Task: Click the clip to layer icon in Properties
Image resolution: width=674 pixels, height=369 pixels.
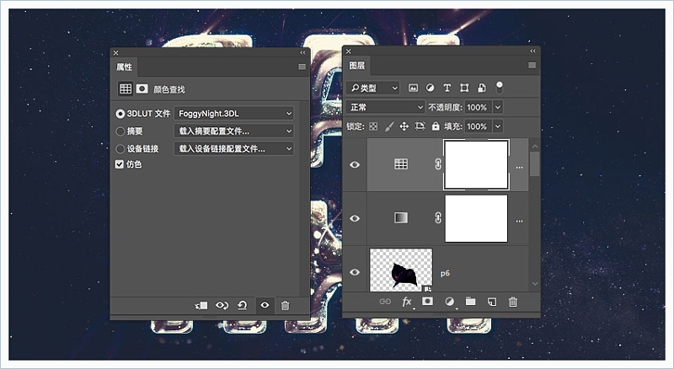Action: point(201,305)
